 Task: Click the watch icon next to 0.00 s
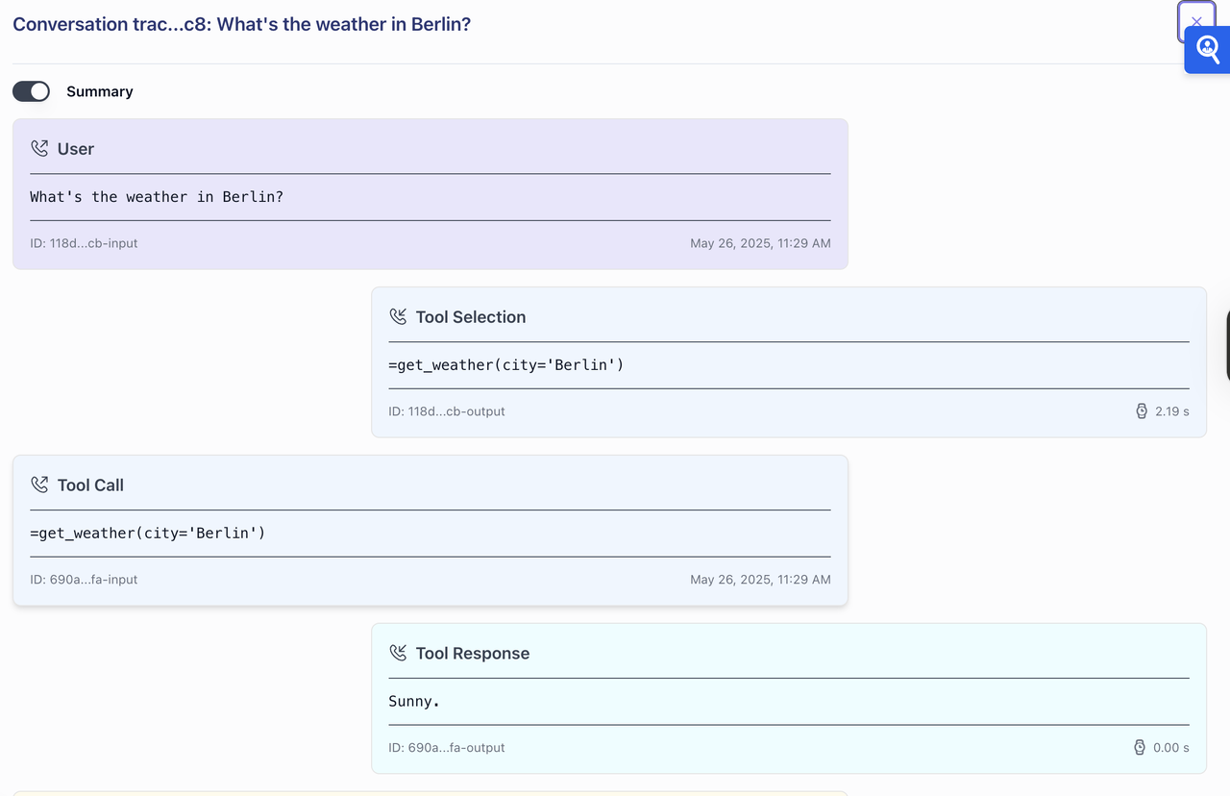tap(1140, 748)
